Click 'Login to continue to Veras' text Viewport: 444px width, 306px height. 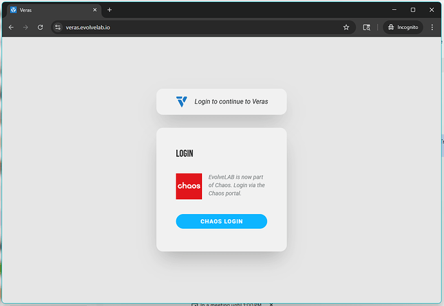pos(231,102)
